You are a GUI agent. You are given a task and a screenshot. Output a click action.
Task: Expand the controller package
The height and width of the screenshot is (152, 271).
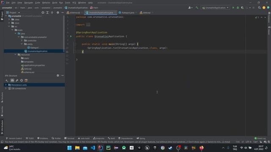pyautogui.click(x=22, y=41)
